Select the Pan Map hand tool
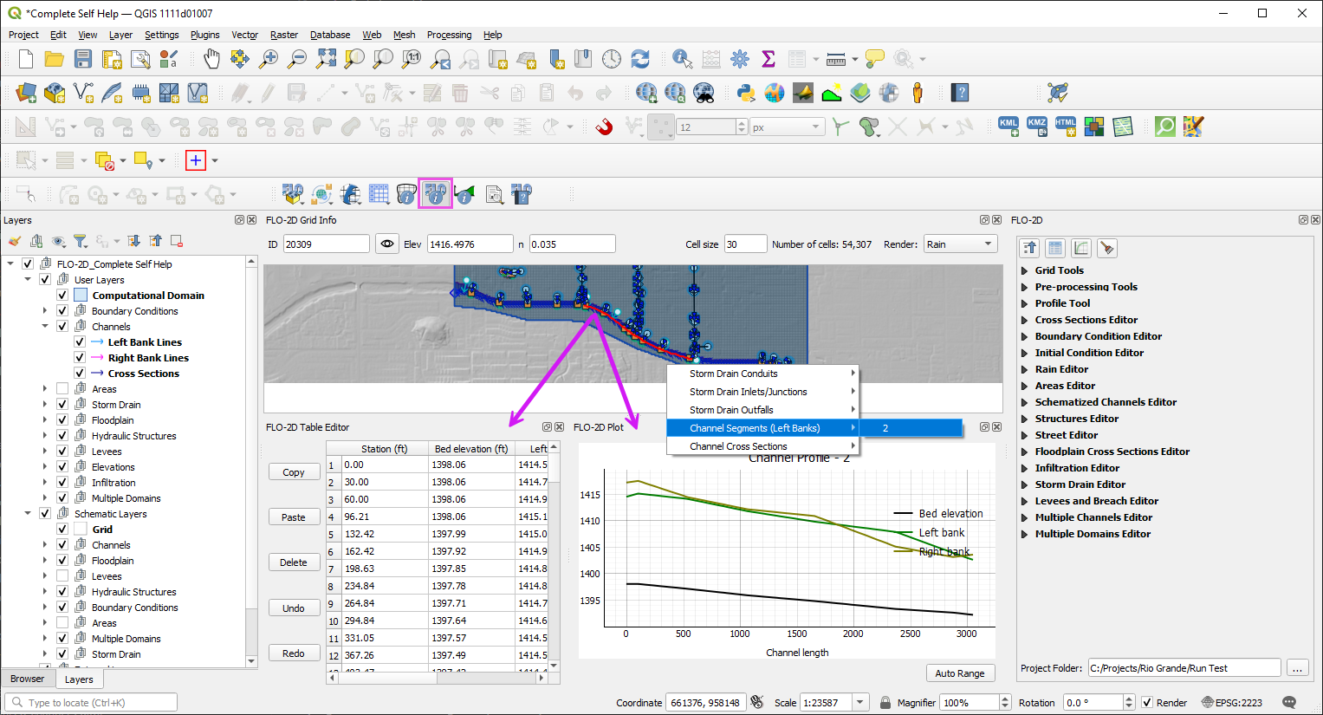The height and width of the screenshot is (715, 1323). click(x=211, y=59)
